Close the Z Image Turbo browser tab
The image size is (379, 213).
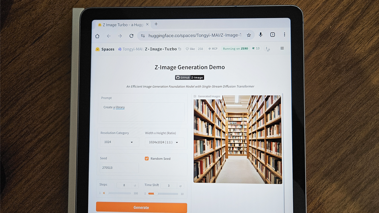coord(147,25)
